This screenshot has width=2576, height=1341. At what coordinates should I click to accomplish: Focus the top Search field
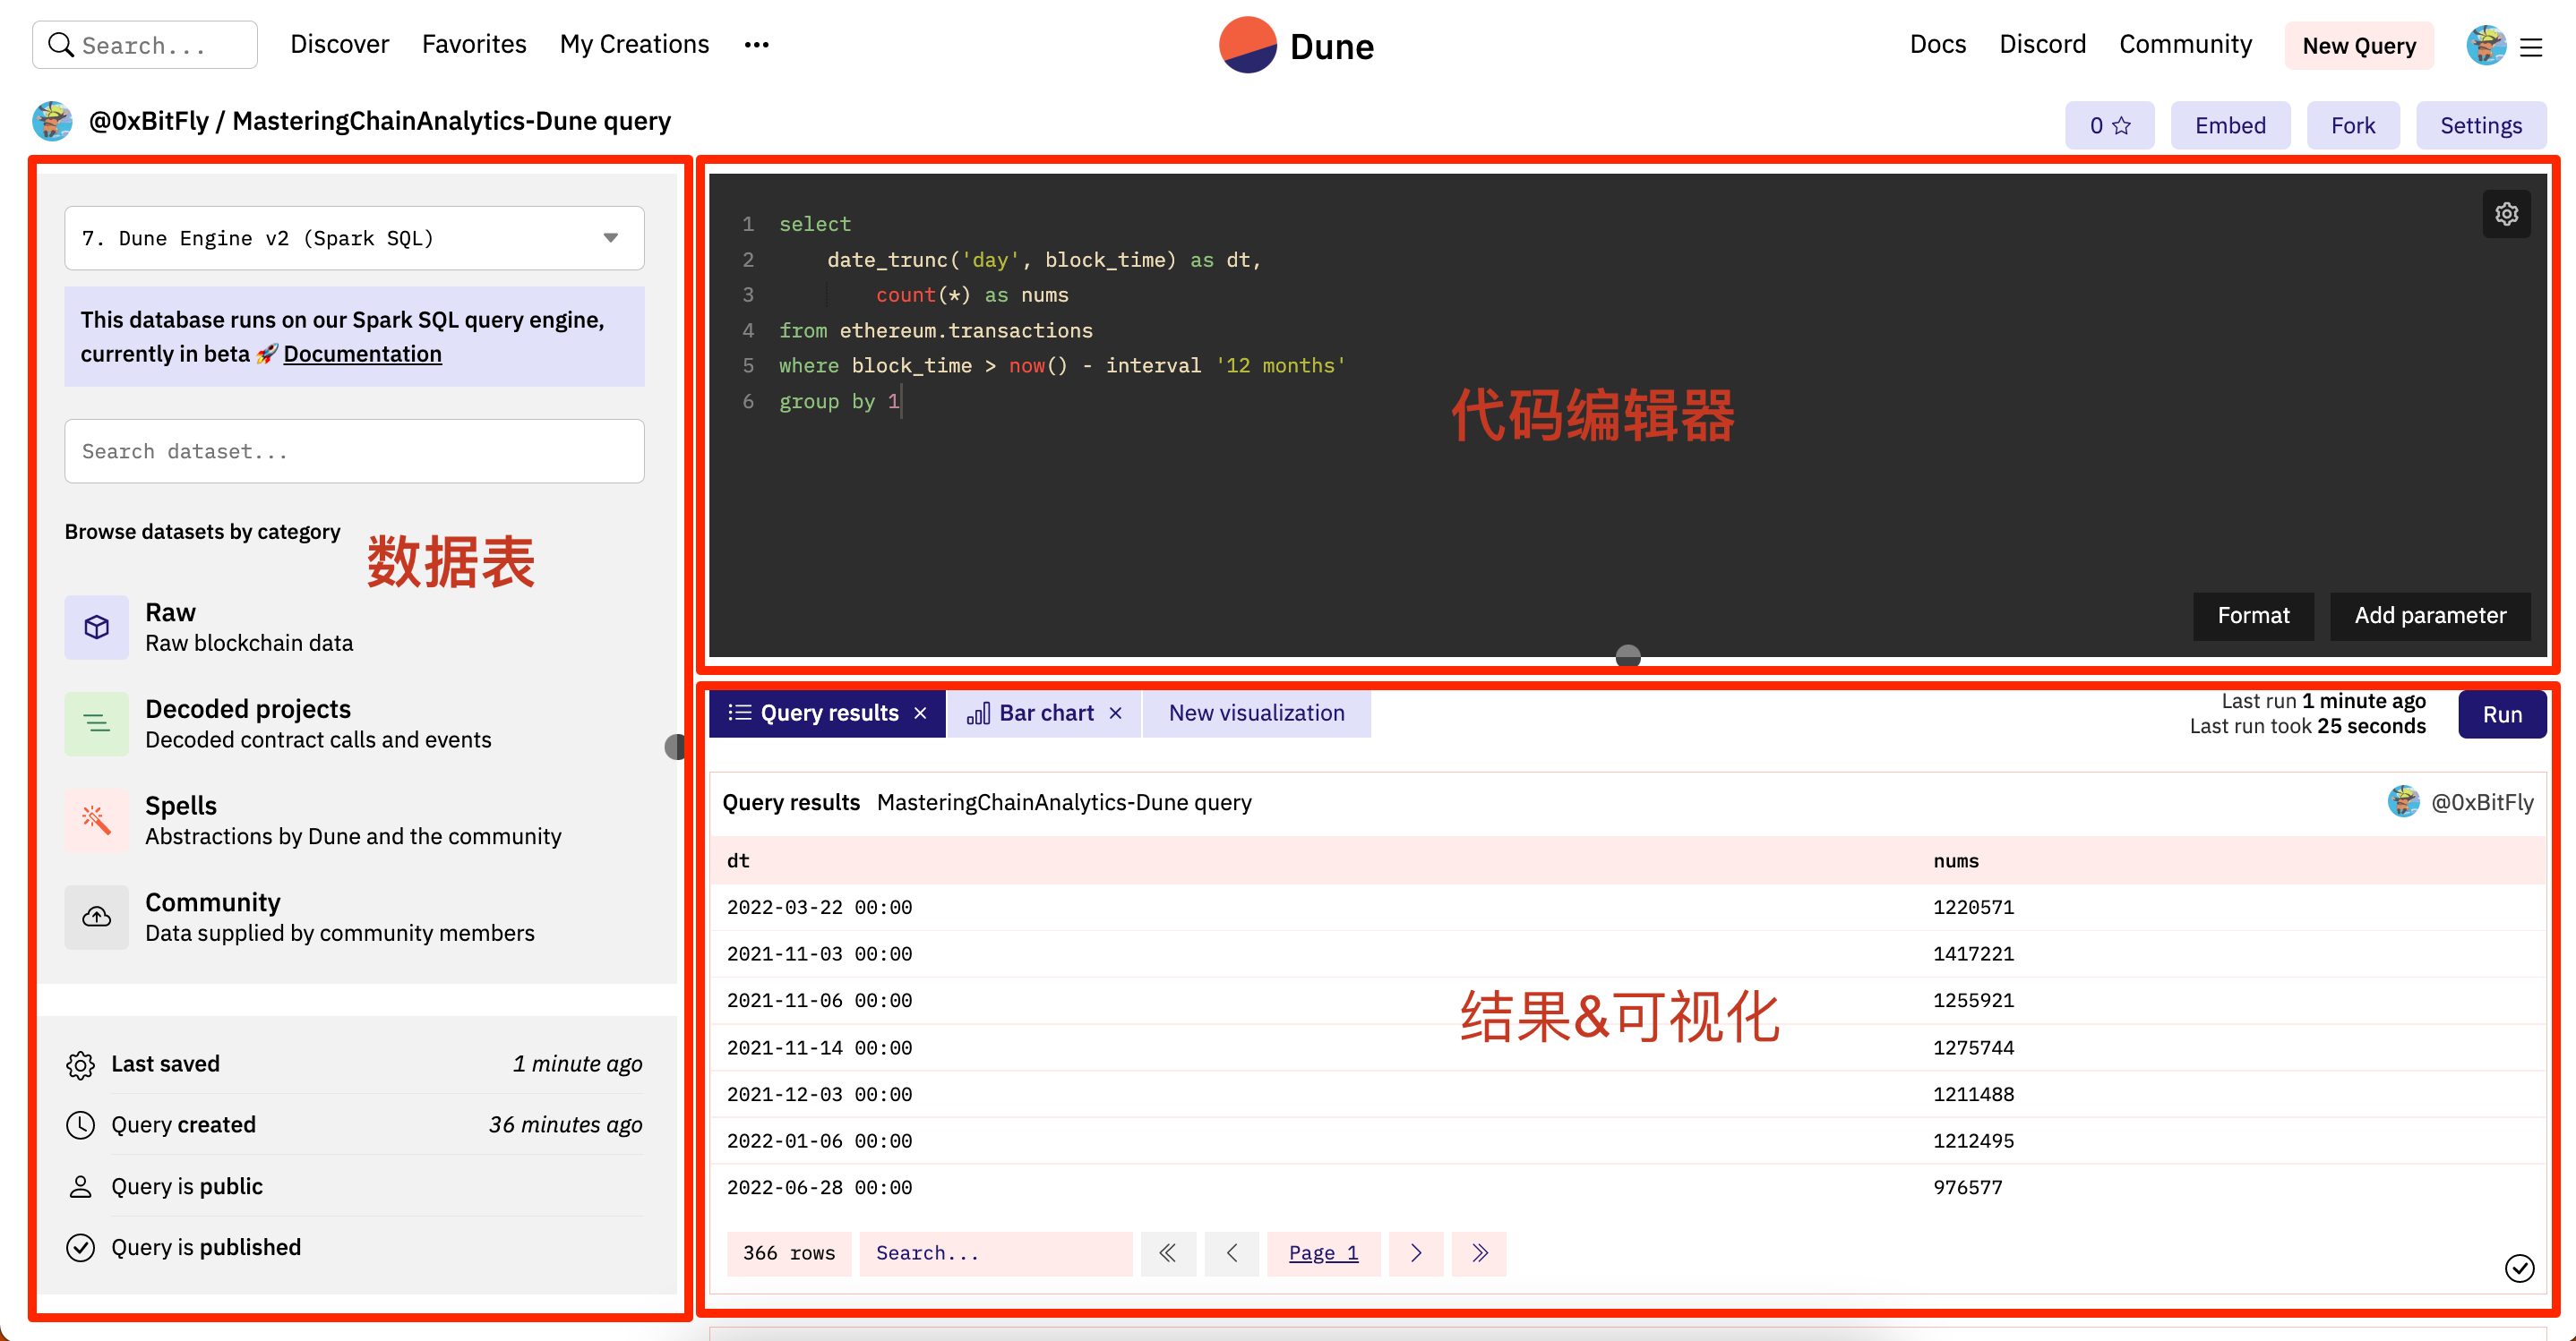(x=145, y=45)
